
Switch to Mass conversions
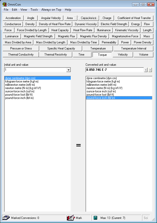[147, 37]
